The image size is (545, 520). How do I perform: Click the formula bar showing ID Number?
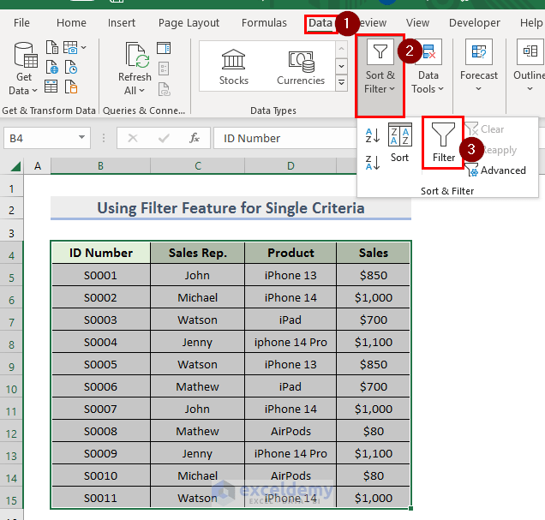coord(285,138)
